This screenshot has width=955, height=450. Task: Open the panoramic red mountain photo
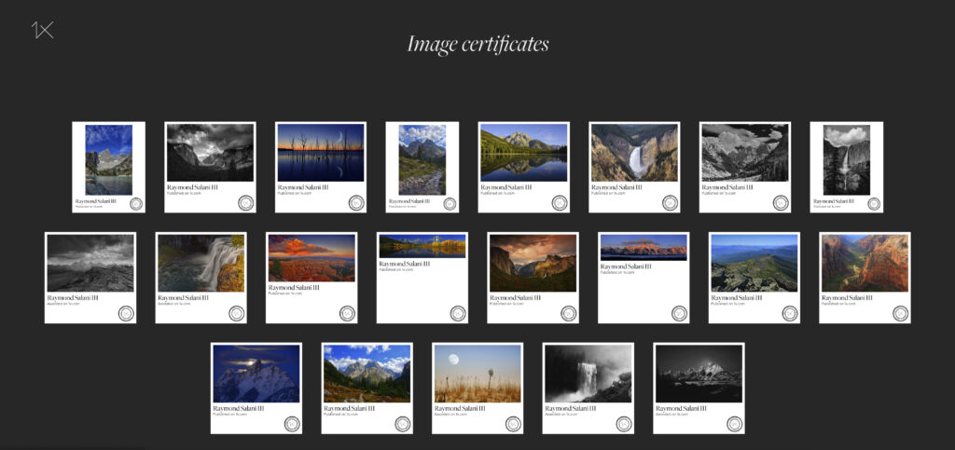coord(644,247)
